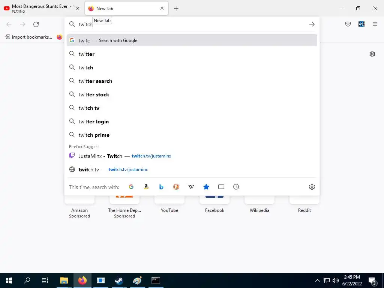Screen dimensions: 384x288
Task: Open the Windows Start menu
Action: [9, 280]
